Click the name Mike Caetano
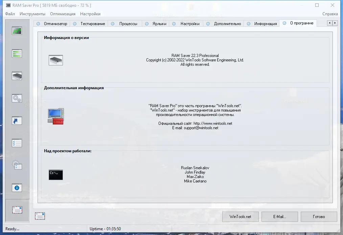The width and height of the screenshot is (343, 235). pyautogui.click(x=195, y=181)
